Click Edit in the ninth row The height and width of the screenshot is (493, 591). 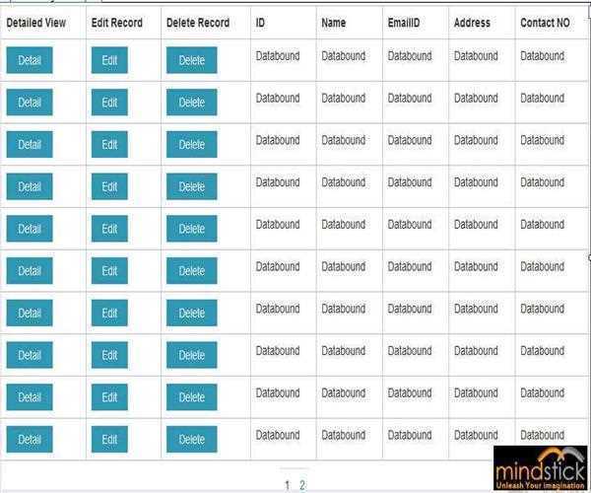coord(109,397)
